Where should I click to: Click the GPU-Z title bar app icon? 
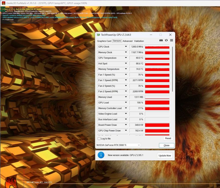point(99,35)
